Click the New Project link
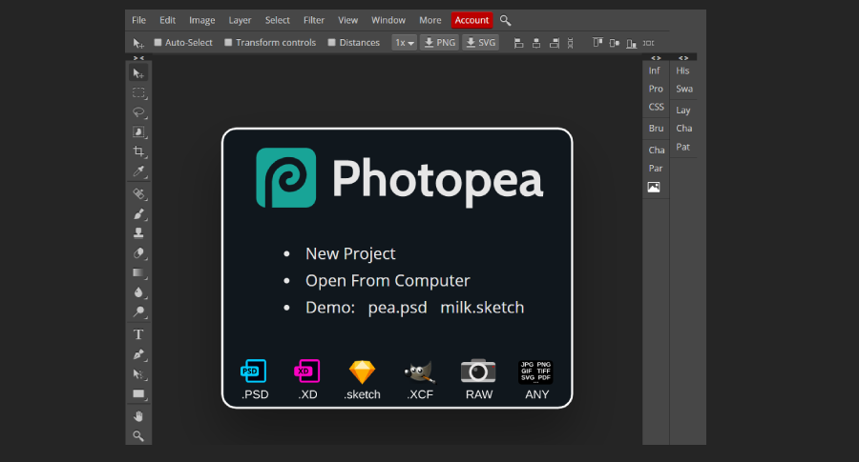Image resolution: width=859 pixels, height=462 pixels. (x=350, y=253)
